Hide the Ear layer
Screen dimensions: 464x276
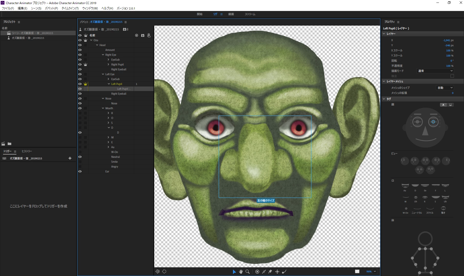(x=80, y=171)
